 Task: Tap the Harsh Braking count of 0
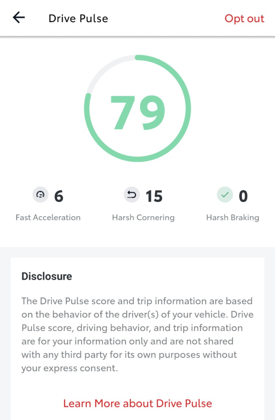point(243,196)
